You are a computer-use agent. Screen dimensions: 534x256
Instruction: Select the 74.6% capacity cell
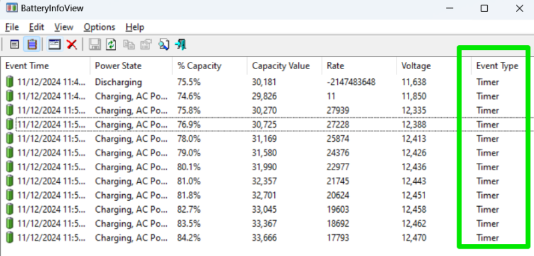pyautogui.click(x=189, y=96)
